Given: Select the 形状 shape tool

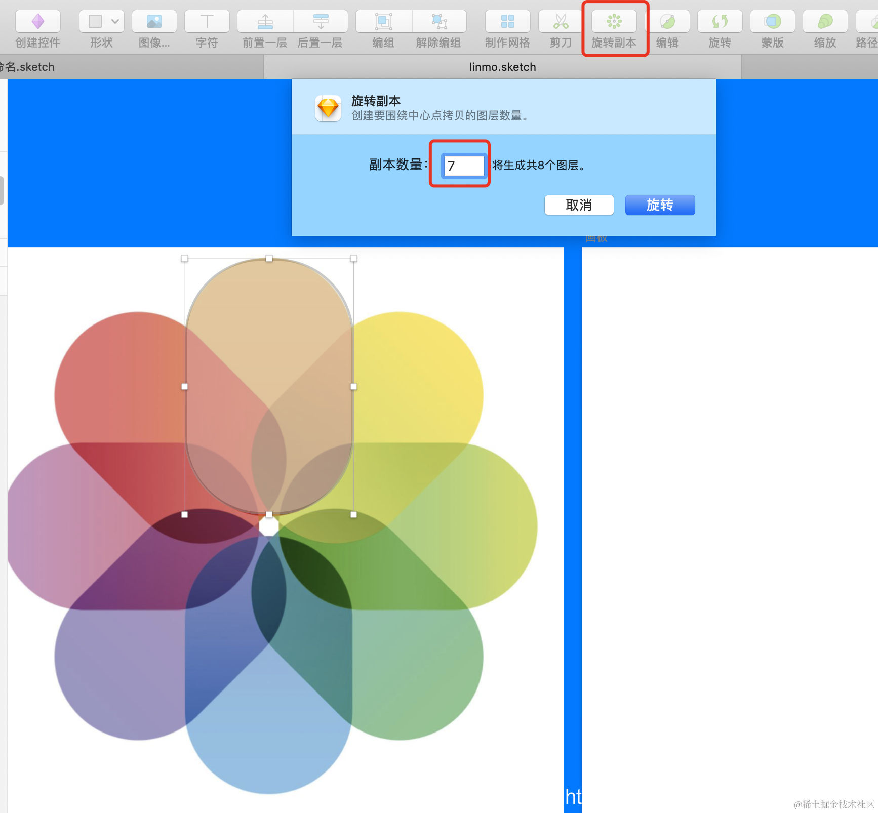Looking at the screenshot, I should coord(95,21).
